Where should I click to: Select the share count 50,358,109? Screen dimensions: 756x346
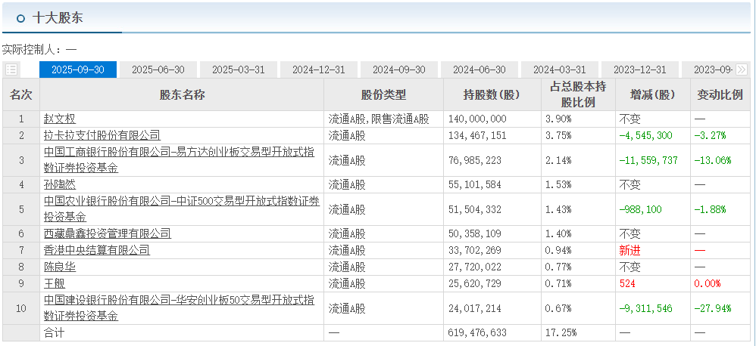pos(475,234)
